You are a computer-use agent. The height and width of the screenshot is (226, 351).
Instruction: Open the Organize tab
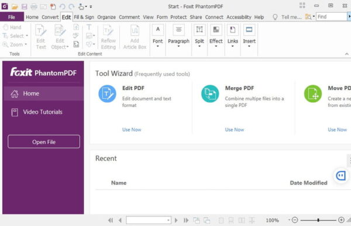(x=106, y=17)
